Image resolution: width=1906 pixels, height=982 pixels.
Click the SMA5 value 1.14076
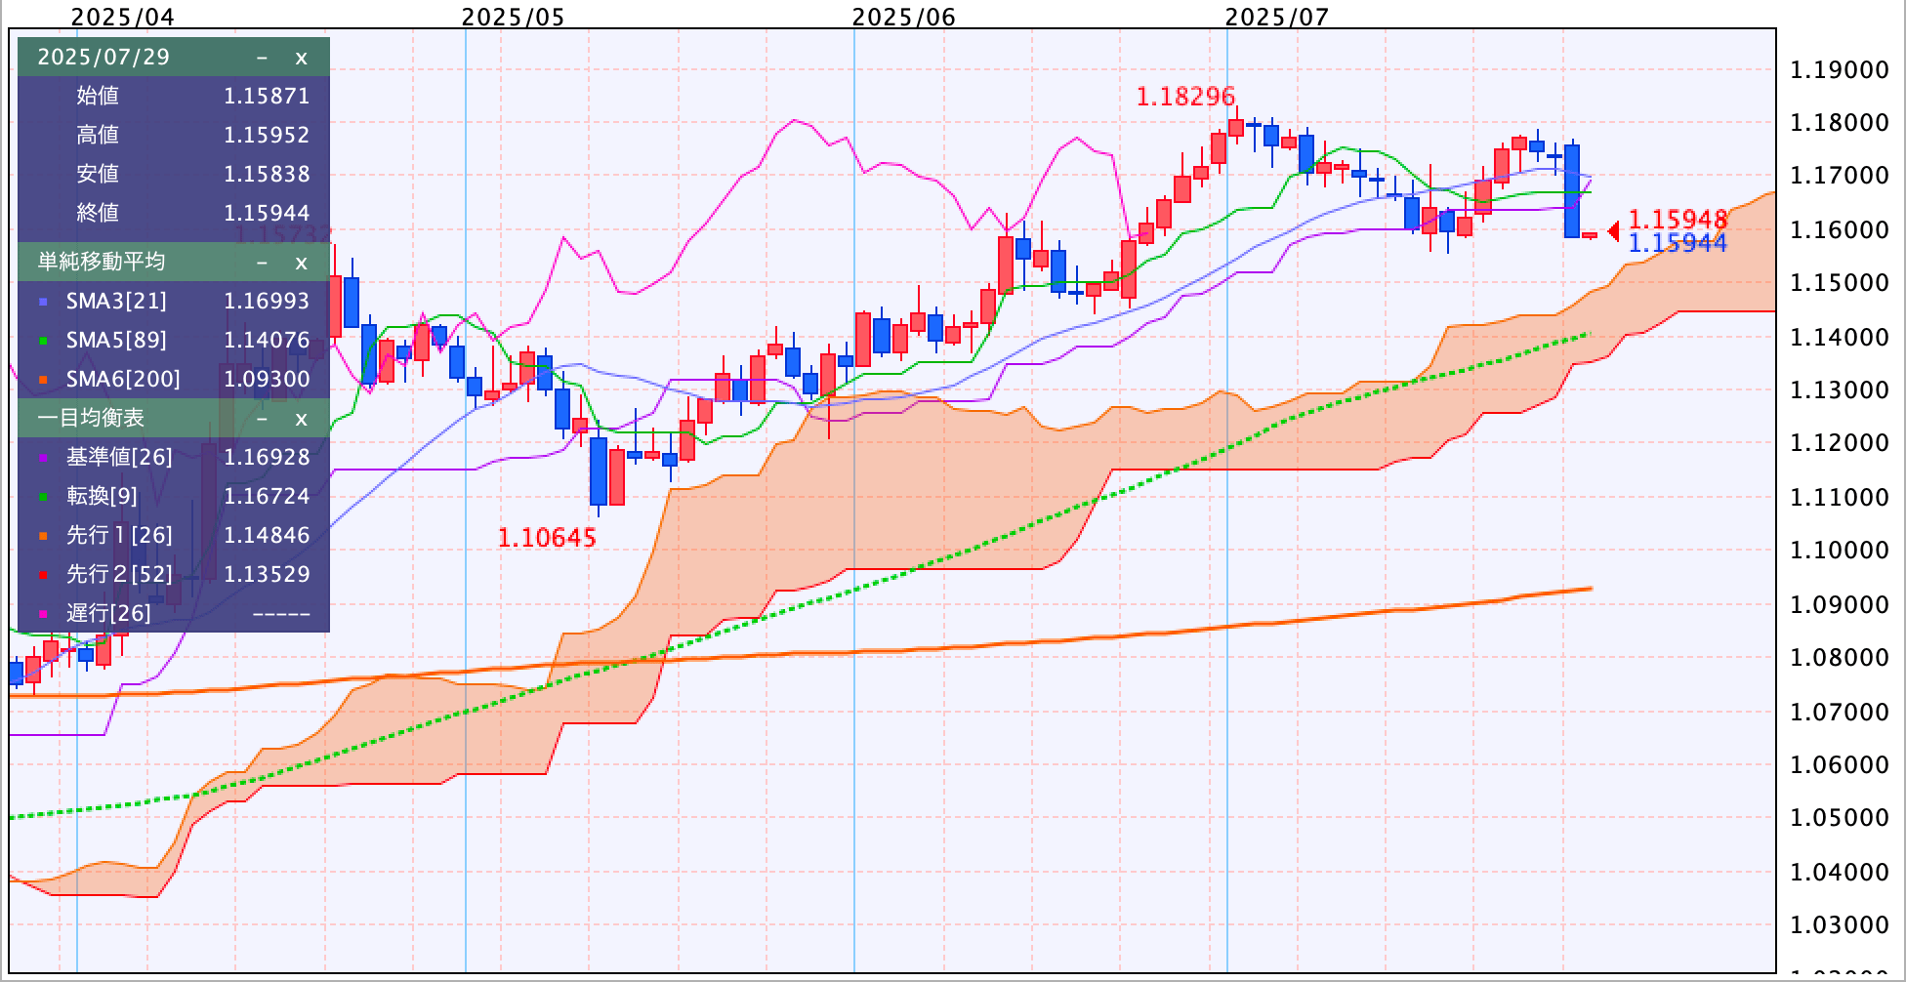[267, 340]
